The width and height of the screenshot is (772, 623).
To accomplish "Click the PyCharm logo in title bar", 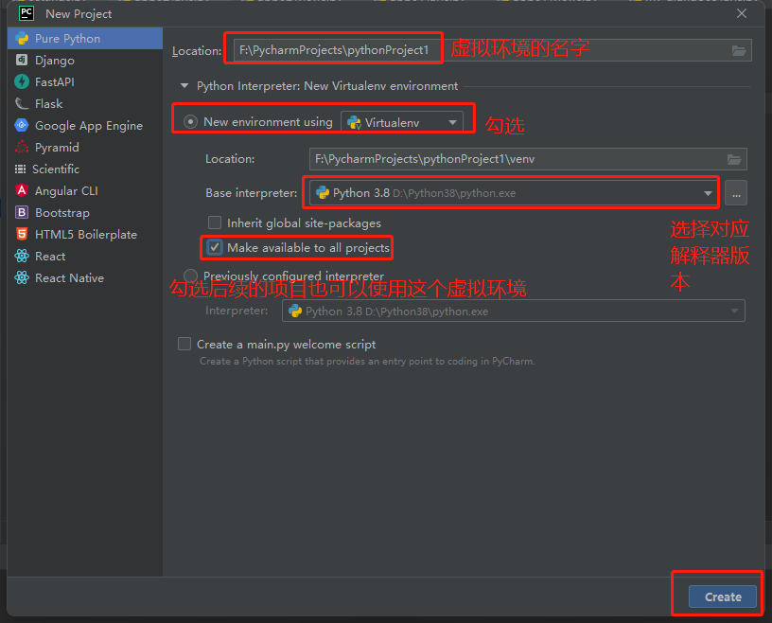I will [26, 13].
